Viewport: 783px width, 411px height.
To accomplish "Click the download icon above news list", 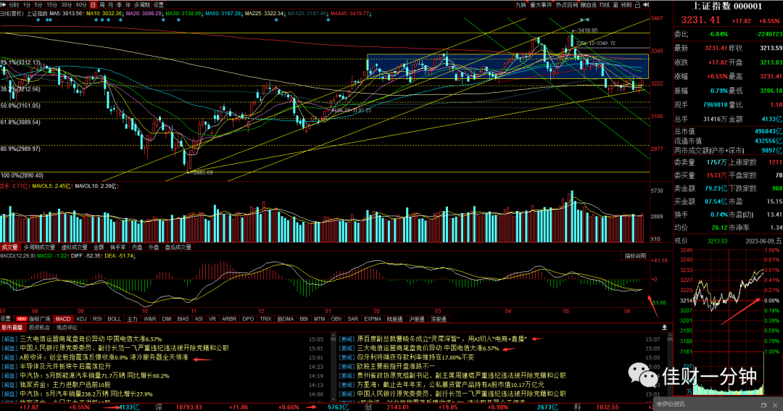I will [x=664, y=328].
